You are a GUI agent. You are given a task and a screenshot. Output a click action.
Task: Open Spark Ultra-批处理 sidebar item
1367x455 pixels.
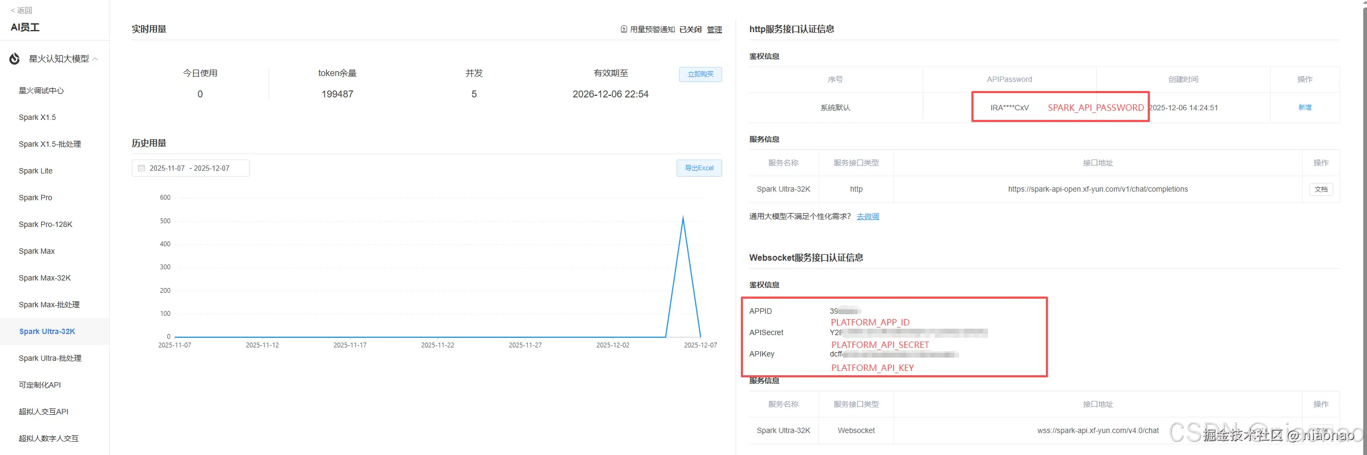pos(50,358)
